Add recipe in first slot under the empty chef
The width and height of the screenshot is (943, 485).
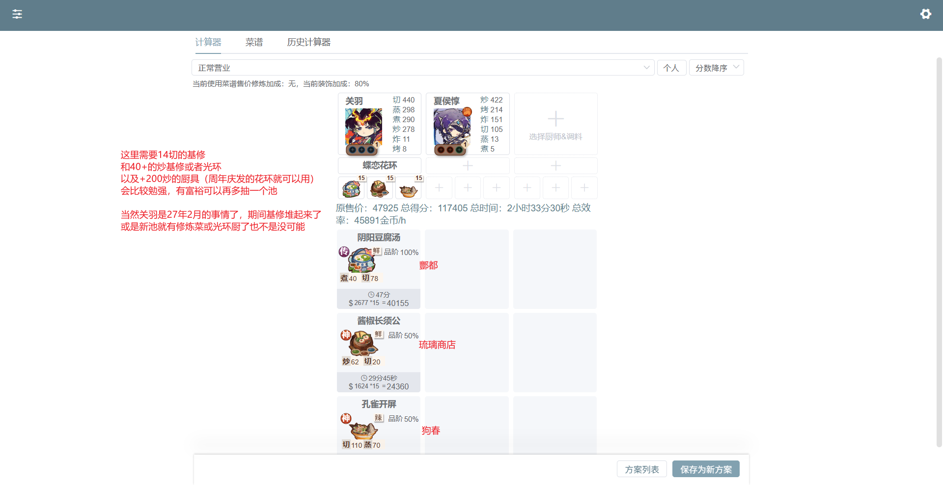point(527,188)
